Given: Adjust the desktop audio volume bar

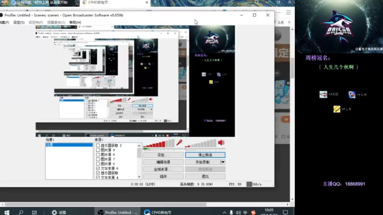Looking at the screenshot, I should (201, 143).
